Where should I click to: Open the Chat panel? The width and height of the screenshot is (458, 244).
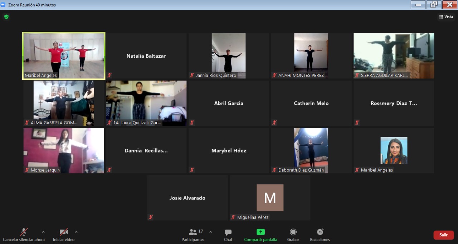[228, 232]
